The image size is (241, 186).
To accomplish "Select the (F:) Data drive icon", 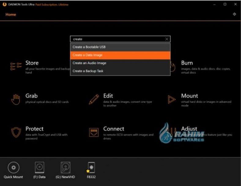I will pyautogui.click(x=39, y=167).
